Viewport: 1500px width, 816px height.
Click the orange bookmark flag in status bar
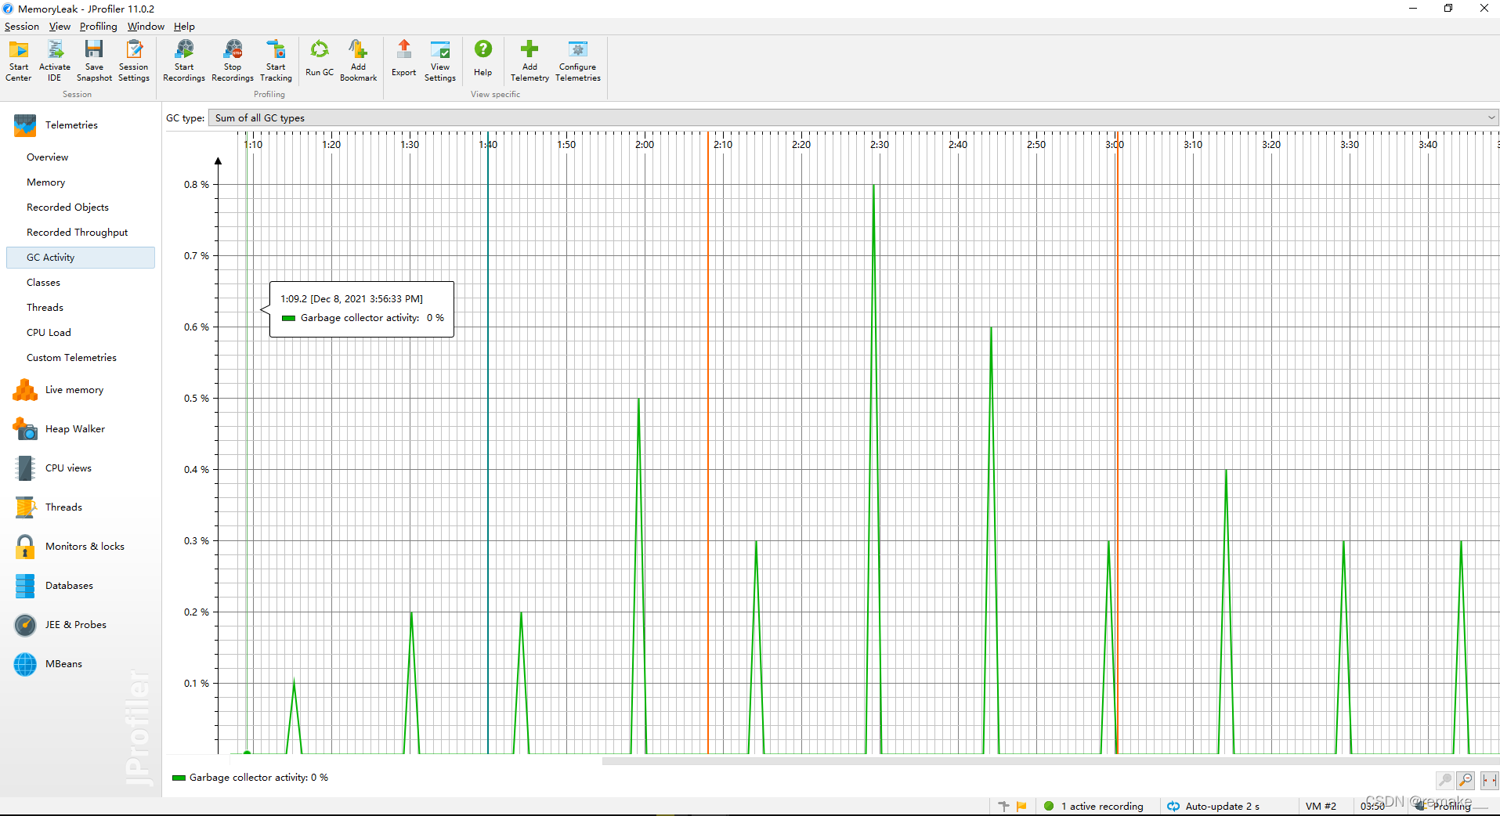[x=1021, y=806]
